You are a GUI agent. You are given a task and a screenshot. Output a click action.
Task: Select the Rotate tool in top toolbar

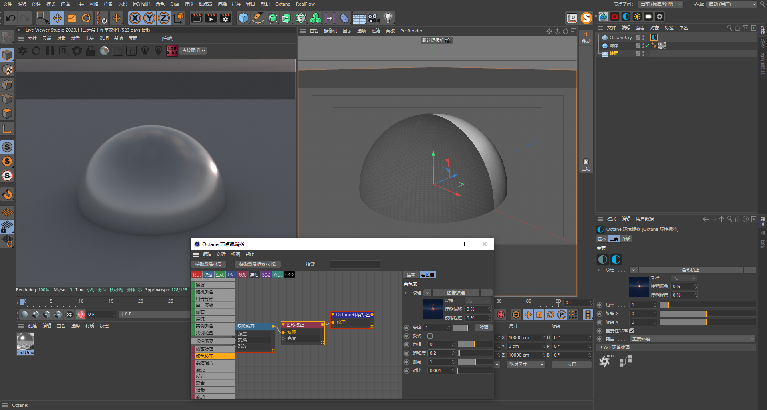(86, 18)
